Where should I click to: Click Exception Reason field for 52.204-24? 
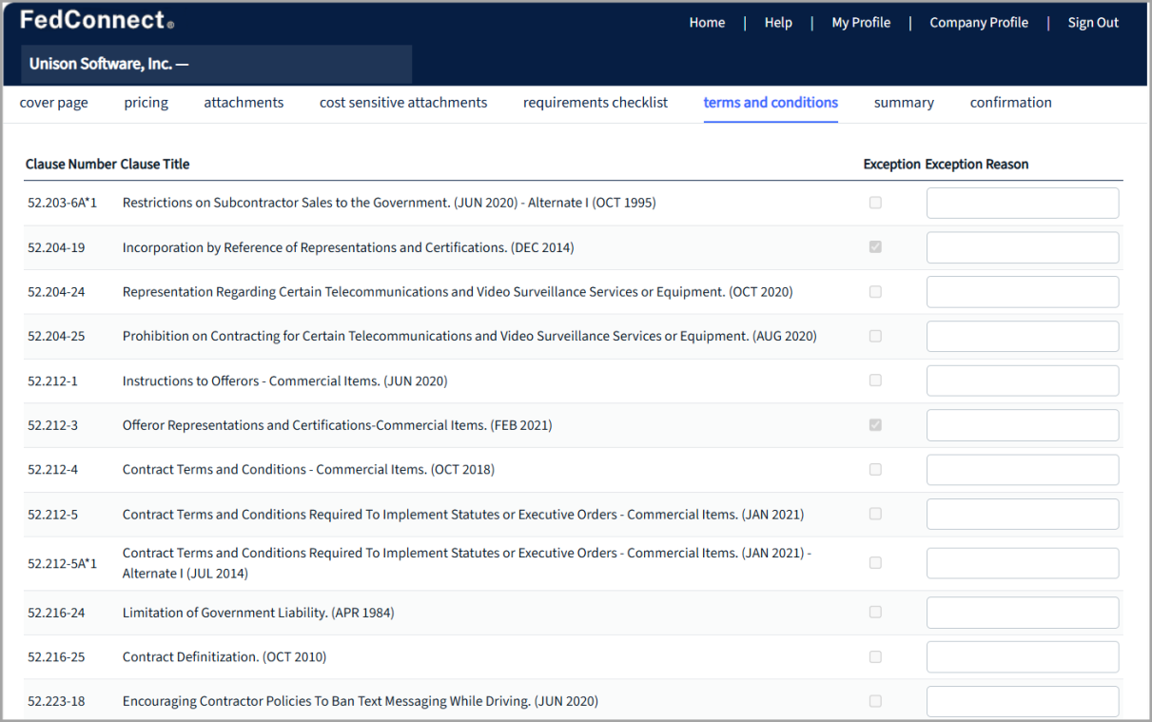tap(1023, 292)
